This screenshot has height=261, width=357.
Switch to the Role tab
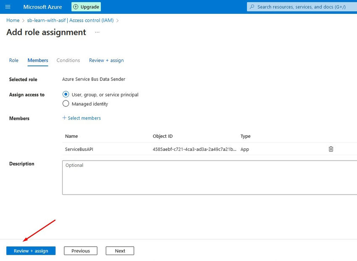tap(14, 61)
